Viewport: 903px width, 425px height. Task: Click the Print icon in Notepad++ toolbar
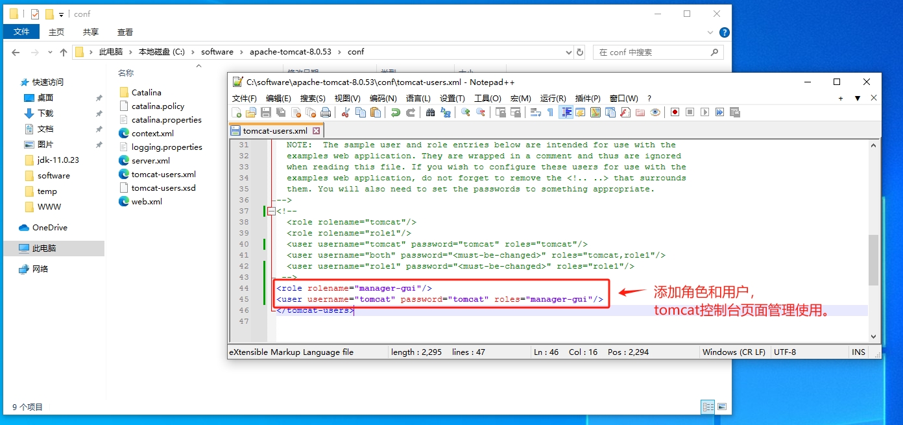(325, 112)
